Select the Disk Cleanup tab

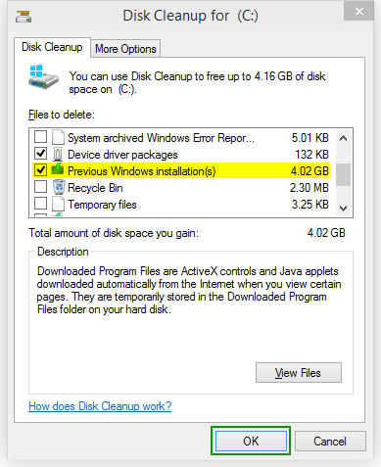[x=52, y=47]
